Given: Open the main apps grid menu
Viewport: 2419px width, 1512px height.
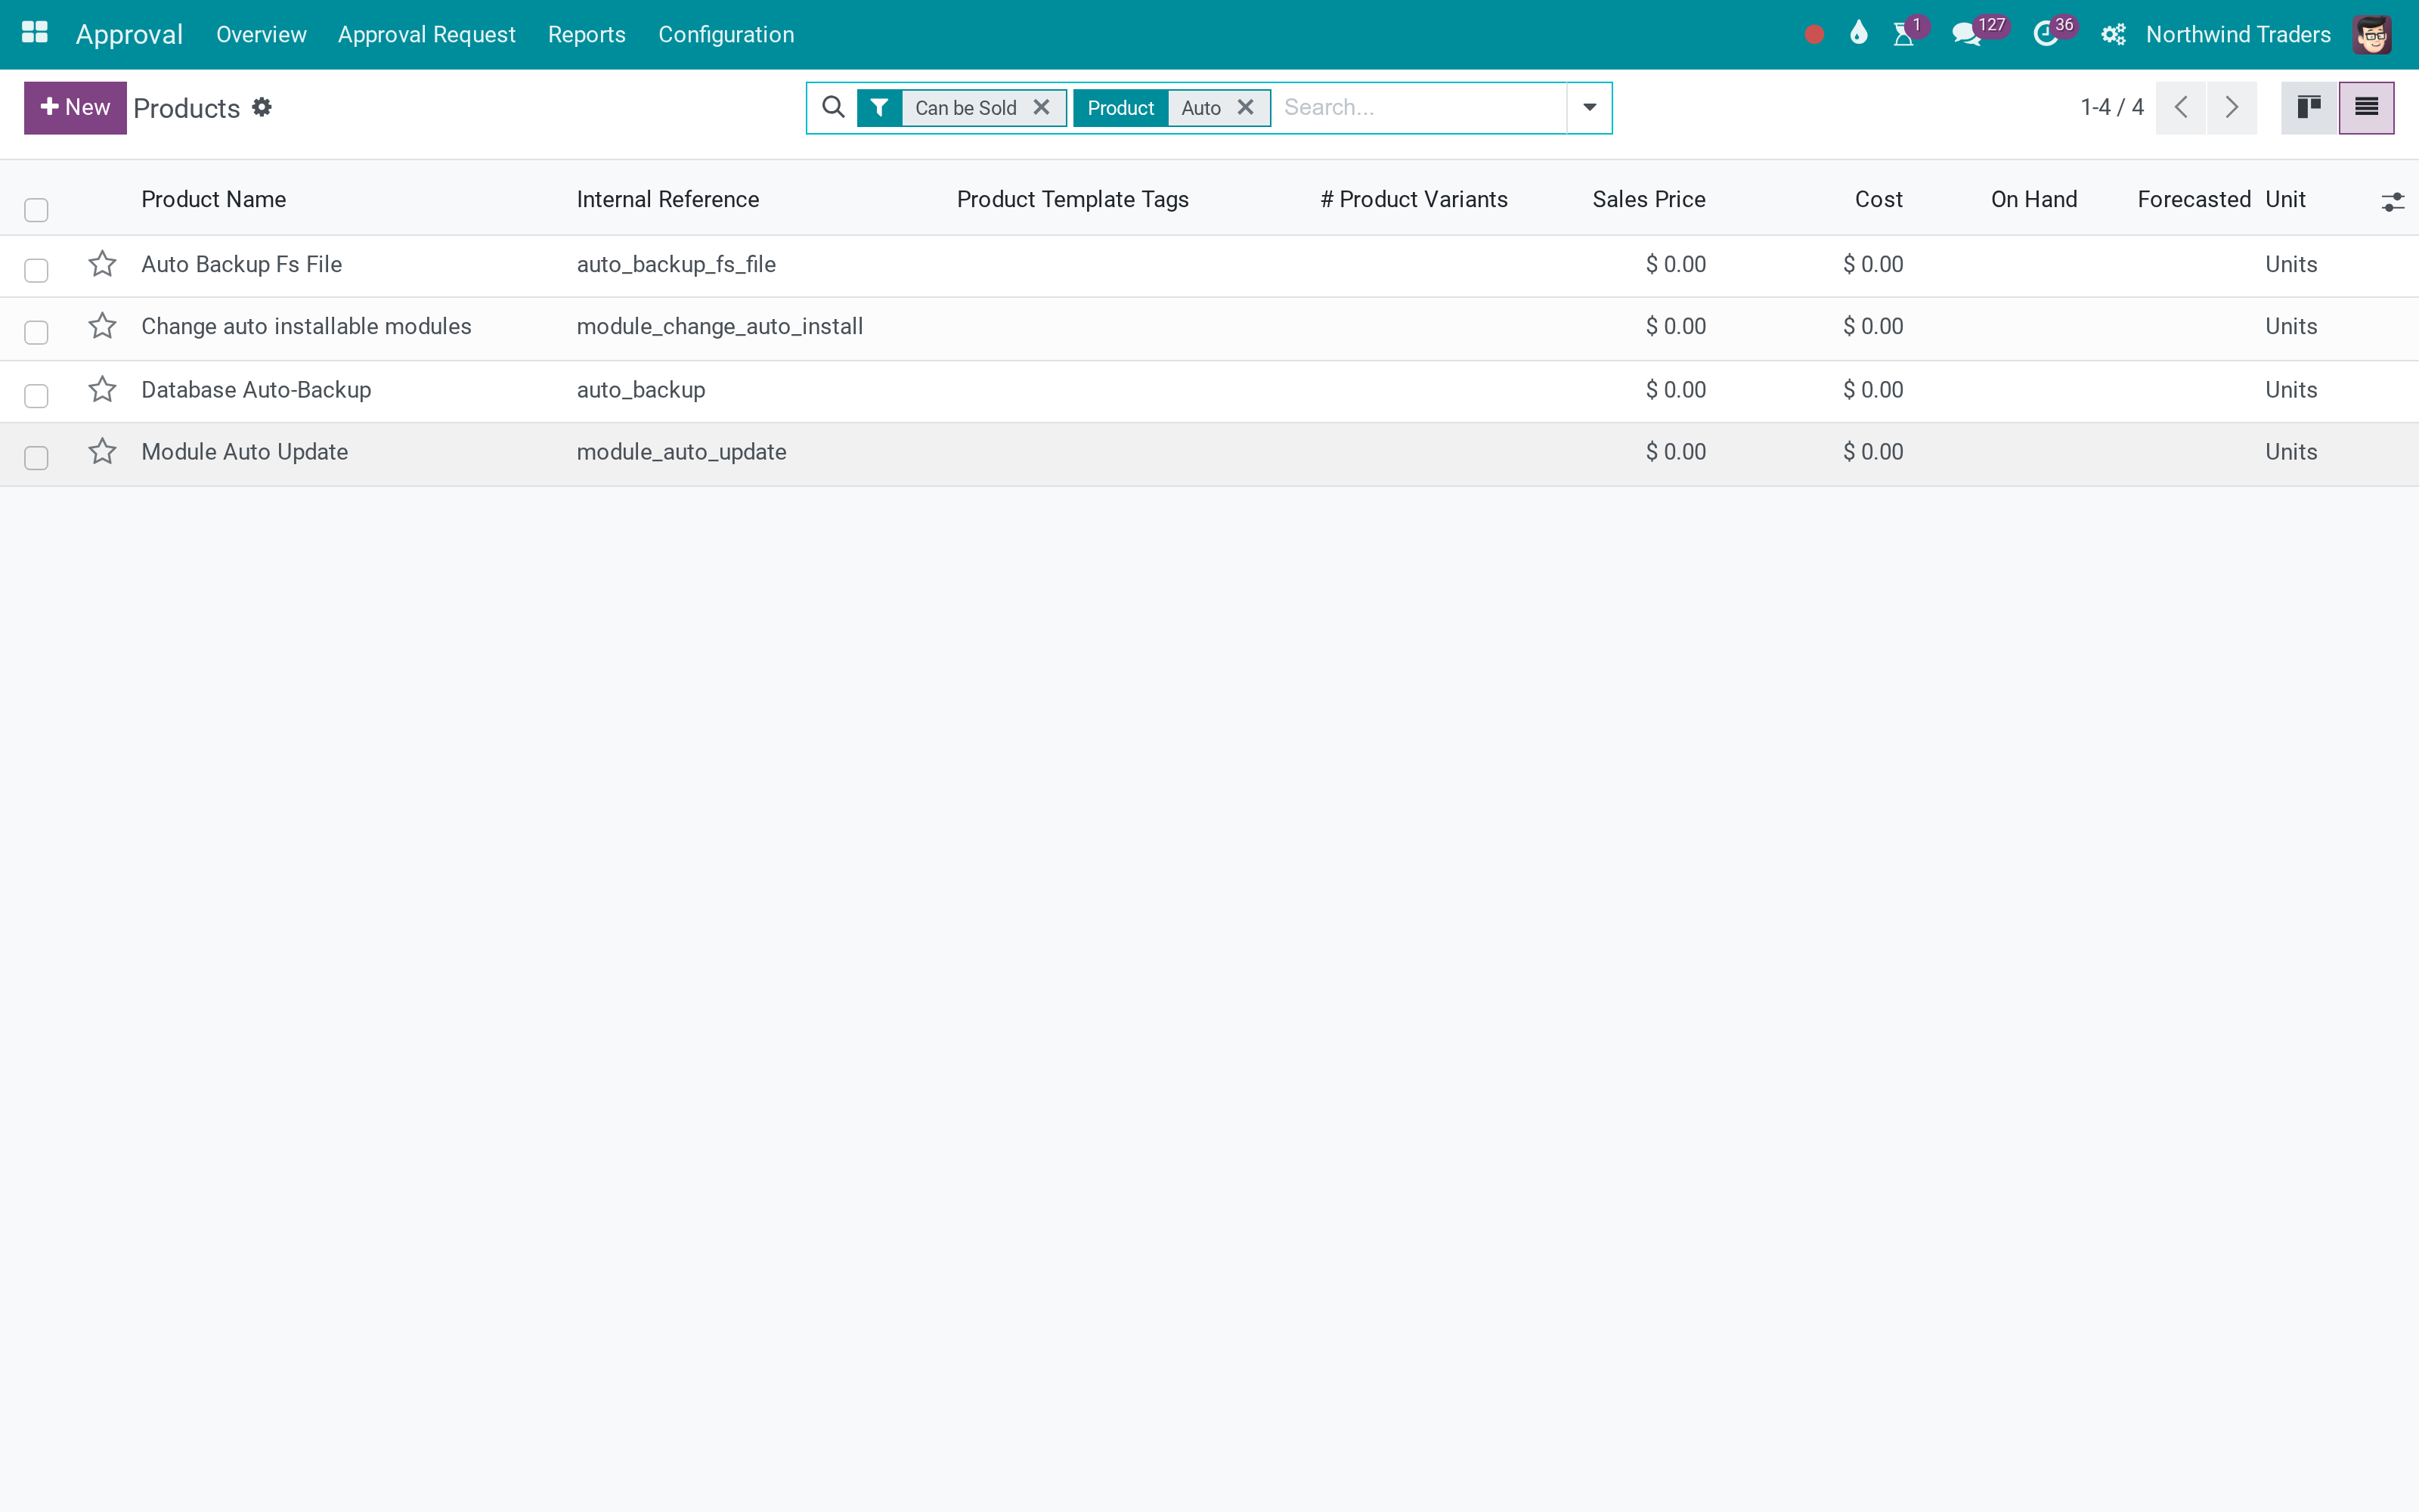Looking at the screenshot, I should [x=34, y=34].
